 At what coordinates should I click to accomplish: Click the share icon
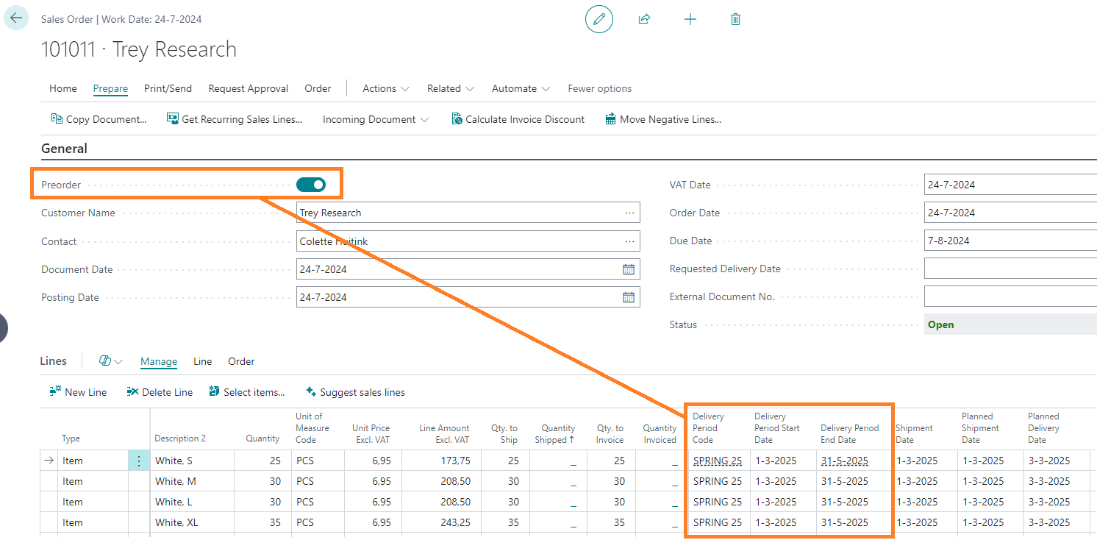(x=644, y=19)
